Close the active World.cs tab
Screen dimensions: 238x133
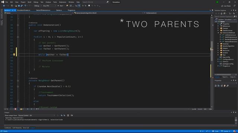tap(15, 10)
